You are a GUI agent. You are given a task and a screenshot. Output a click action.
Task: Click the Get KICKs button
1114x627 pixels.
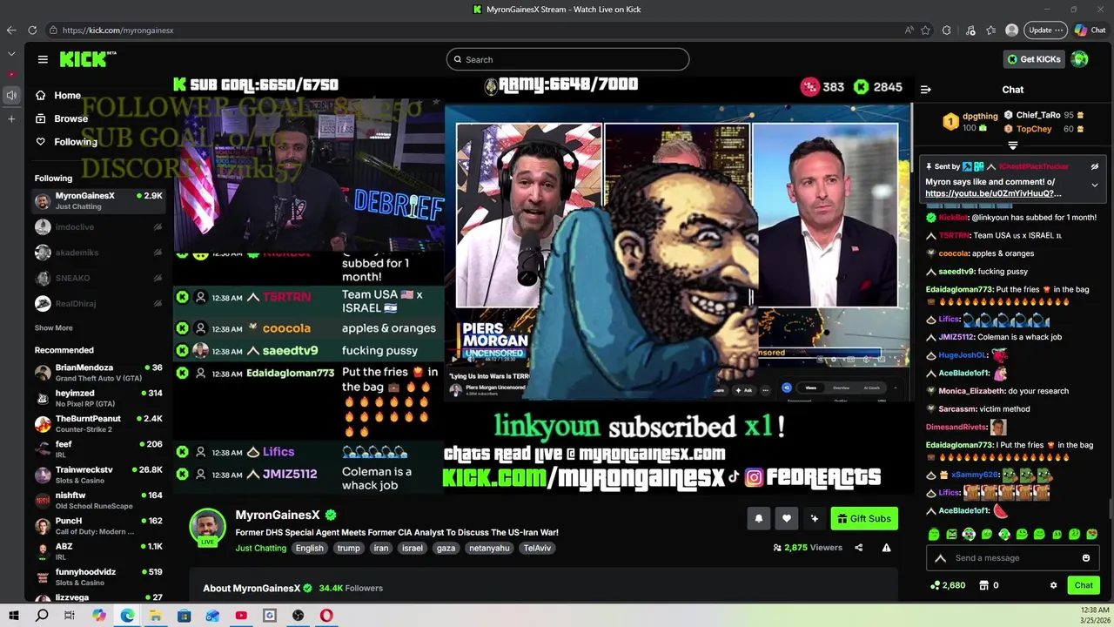(1034, 59)
